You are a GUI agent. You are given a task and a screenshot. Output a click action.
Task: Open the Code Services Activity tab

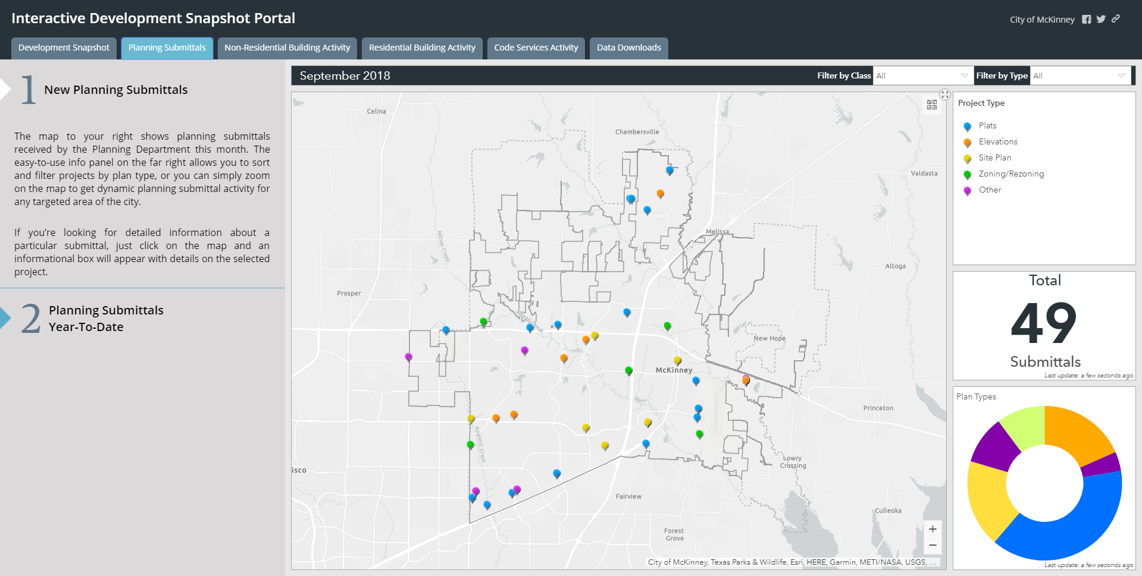coord(536,48)
